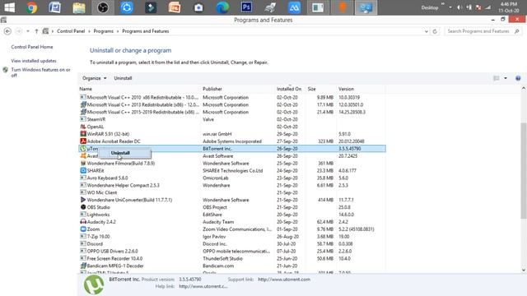Open Control Panel Home link

tap(32, 47)
